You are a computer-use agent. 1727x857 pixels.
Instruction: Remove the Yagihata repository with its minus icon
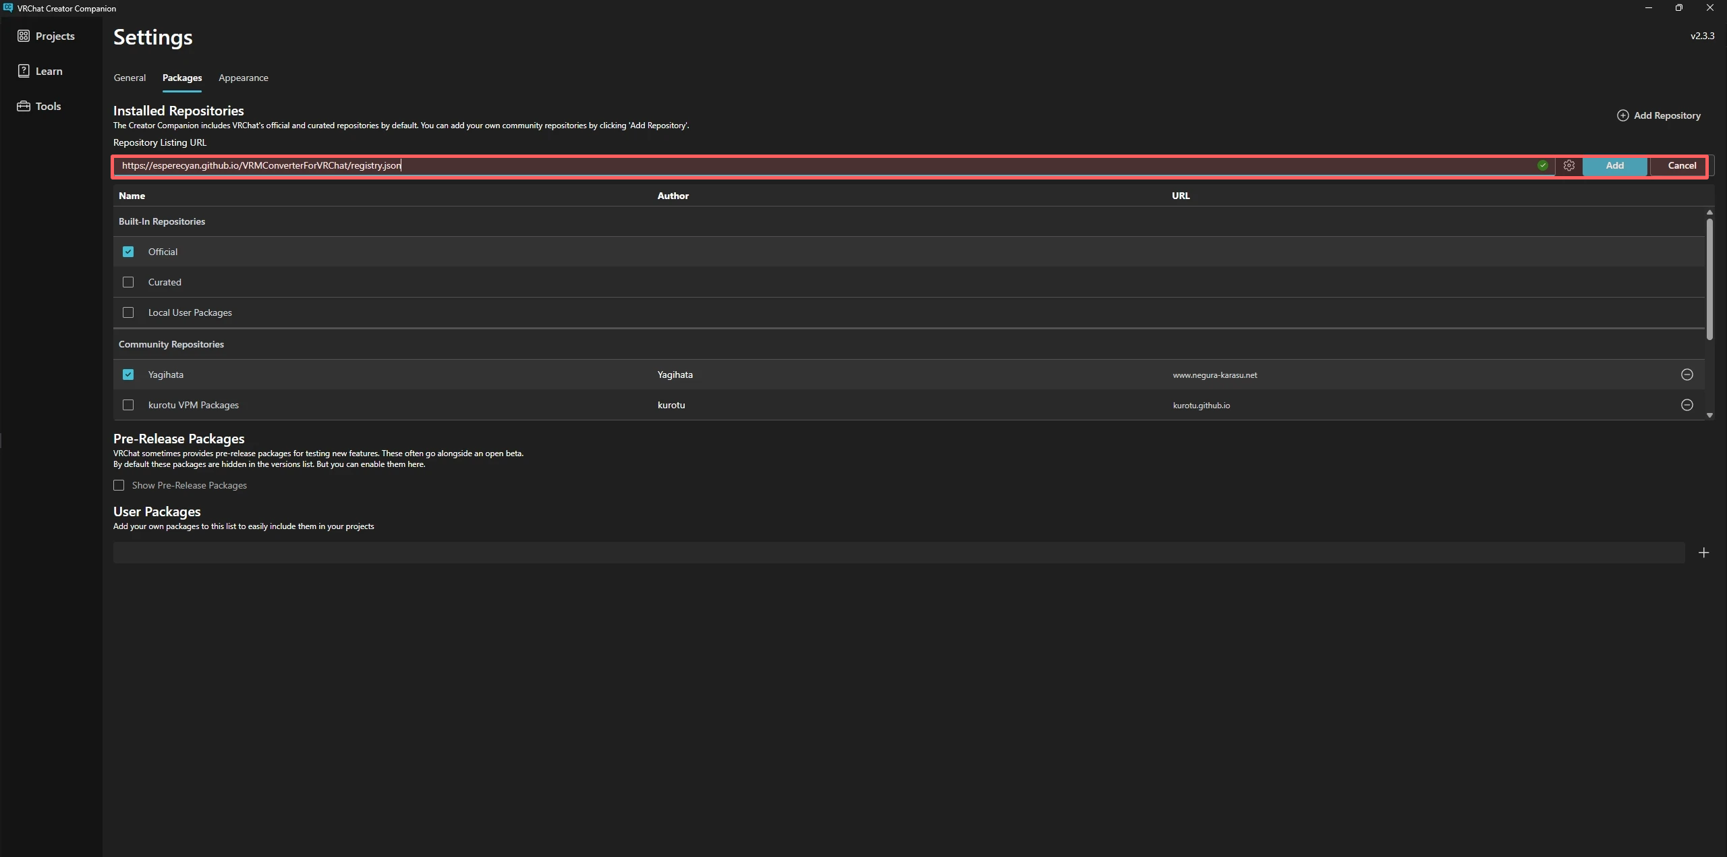point(1687,375)
